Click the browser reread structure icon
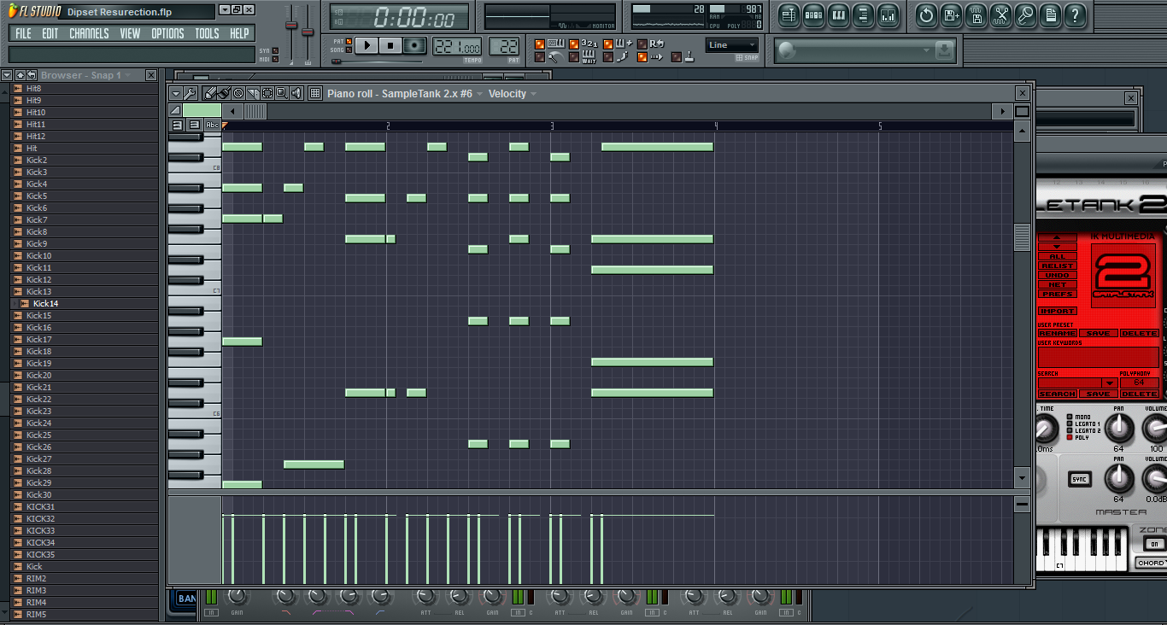This screenshot has width=1167, height=625. tap(31, 75)
